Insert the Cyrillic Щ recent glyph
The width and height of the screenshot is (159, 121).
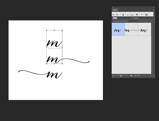click(146, 14)
